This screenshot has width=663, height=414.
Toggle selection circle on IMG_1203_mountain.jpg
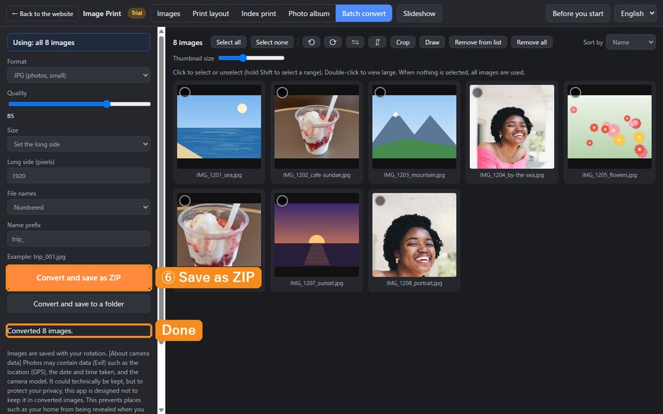[380, 92]
